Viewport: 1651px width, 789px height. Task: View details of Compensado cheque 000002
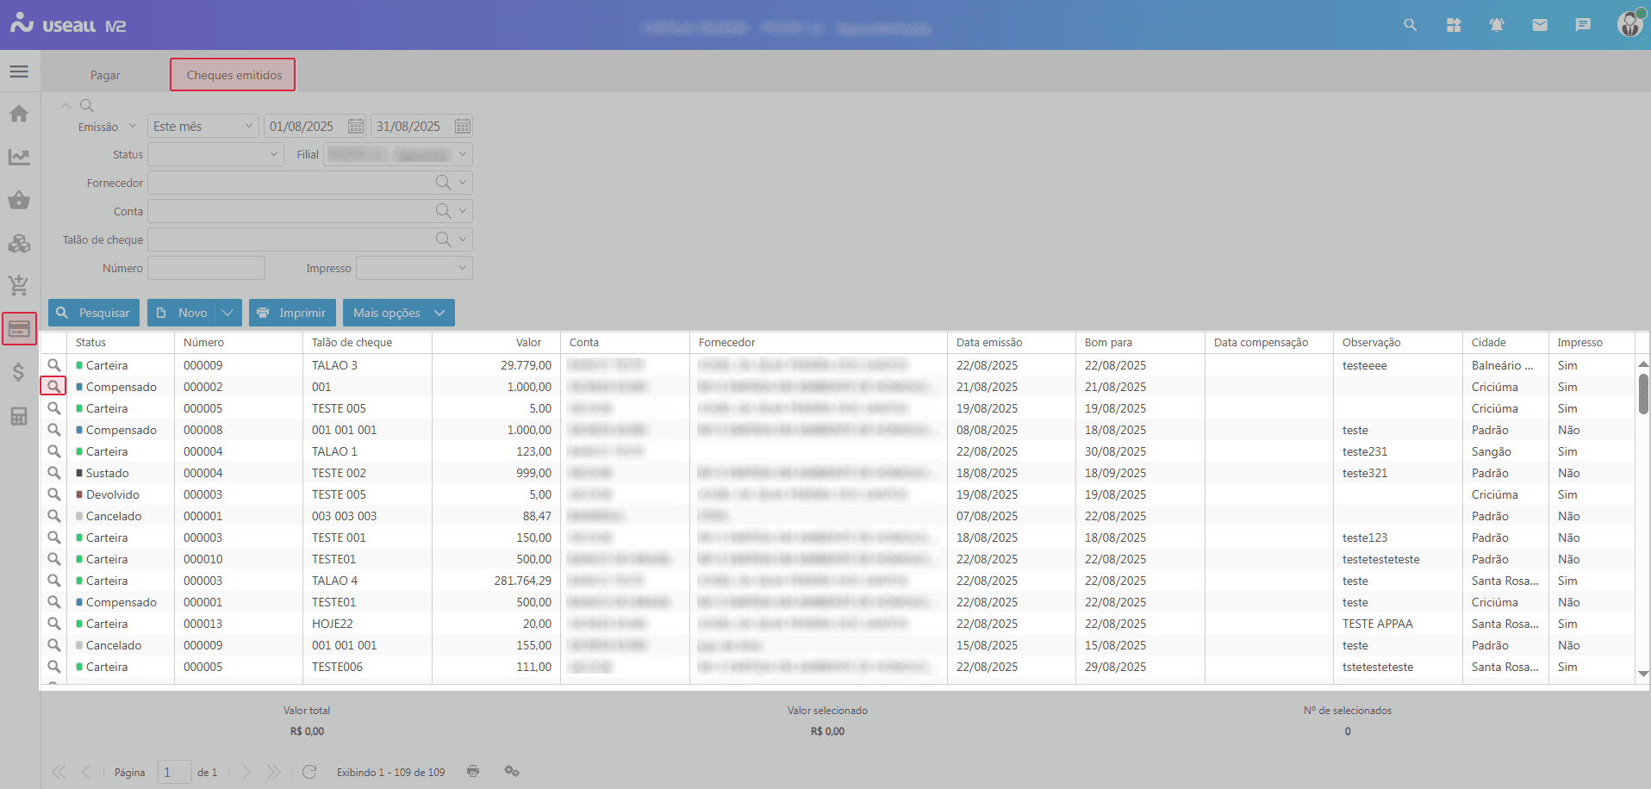53,386
